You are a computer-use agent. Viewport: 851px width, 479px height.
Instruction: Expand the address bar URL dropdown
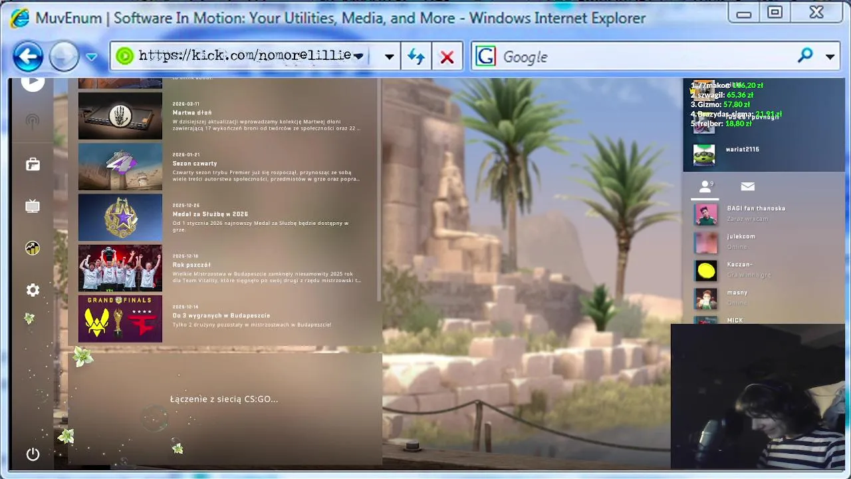389,57
